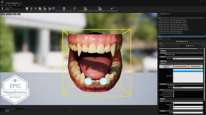The image size is (206, 115).
Task: Uncheck Draw Selection Bounding Box checkbox
Action: (174, 95)
